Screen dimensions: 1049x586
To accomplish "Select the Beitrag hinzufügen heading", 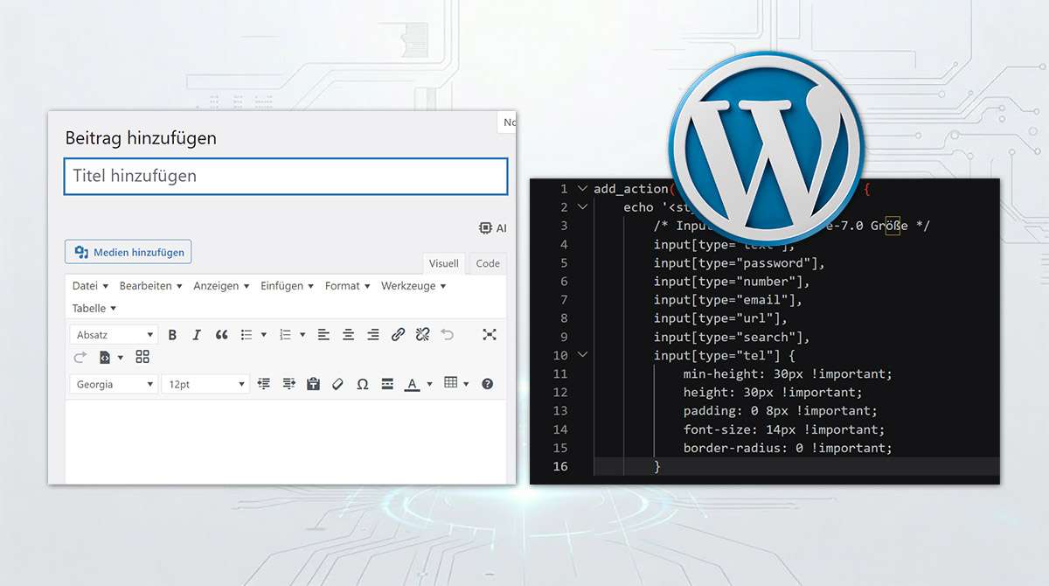I will point(141,138).
